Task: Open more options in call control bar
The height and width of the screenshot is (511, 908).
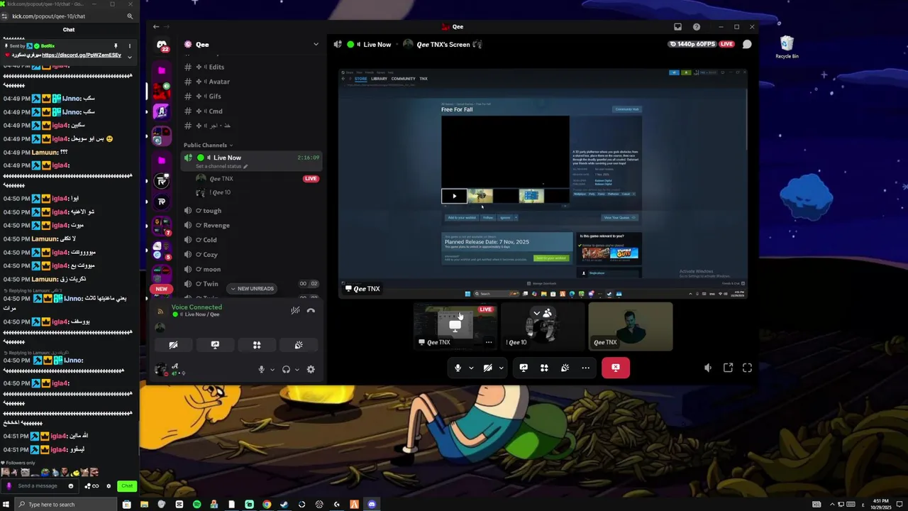Action: click(x=585, y=368)
